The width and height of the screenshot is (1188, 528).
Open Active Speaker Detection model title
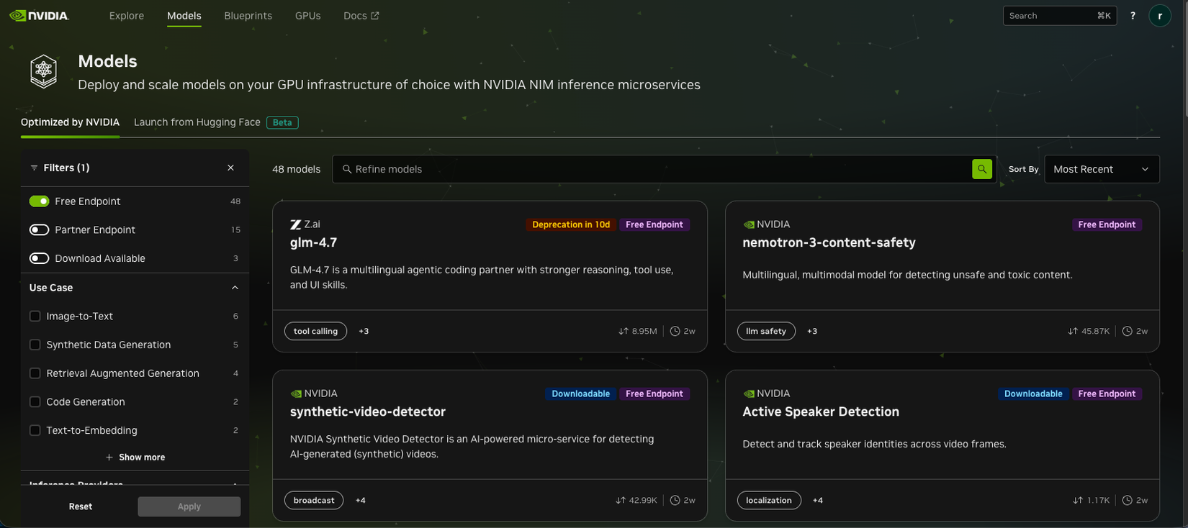tap(821, 411)
